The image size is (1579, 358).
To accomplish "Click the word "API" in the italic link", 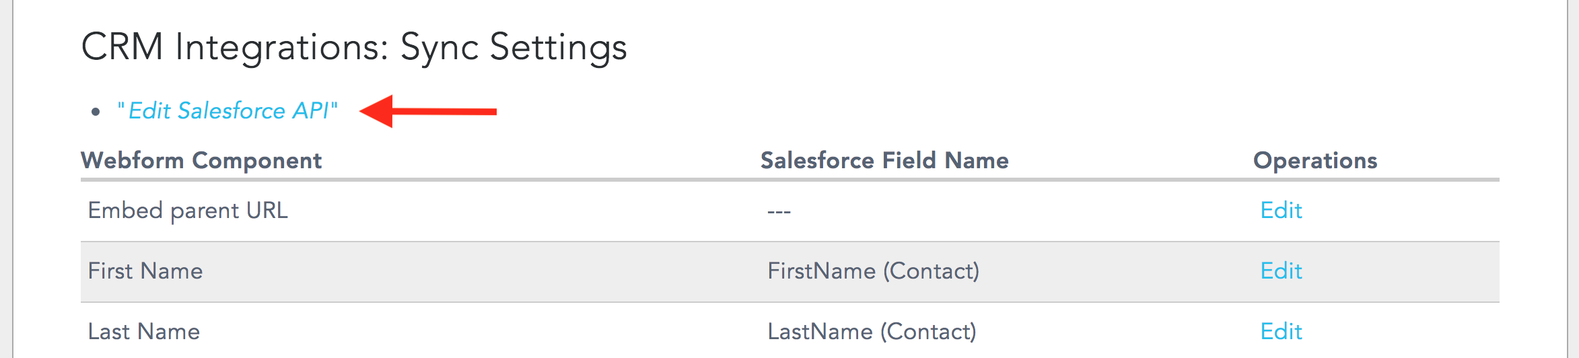I will click(x=311, y=110).
